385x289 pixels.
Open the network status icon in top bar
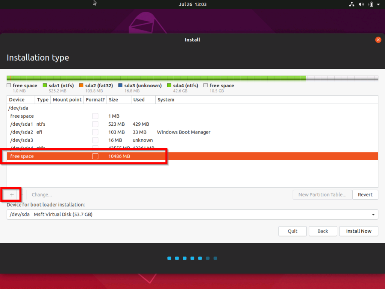[352, 5]
